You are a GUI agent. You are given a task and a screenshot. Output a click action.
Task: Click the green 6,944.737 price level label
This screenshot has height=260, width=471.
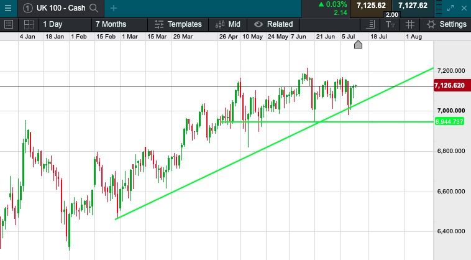coord(449,122)
